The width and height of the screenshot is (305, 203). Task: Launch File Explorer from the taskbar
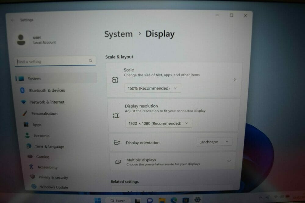click(162, 200)
